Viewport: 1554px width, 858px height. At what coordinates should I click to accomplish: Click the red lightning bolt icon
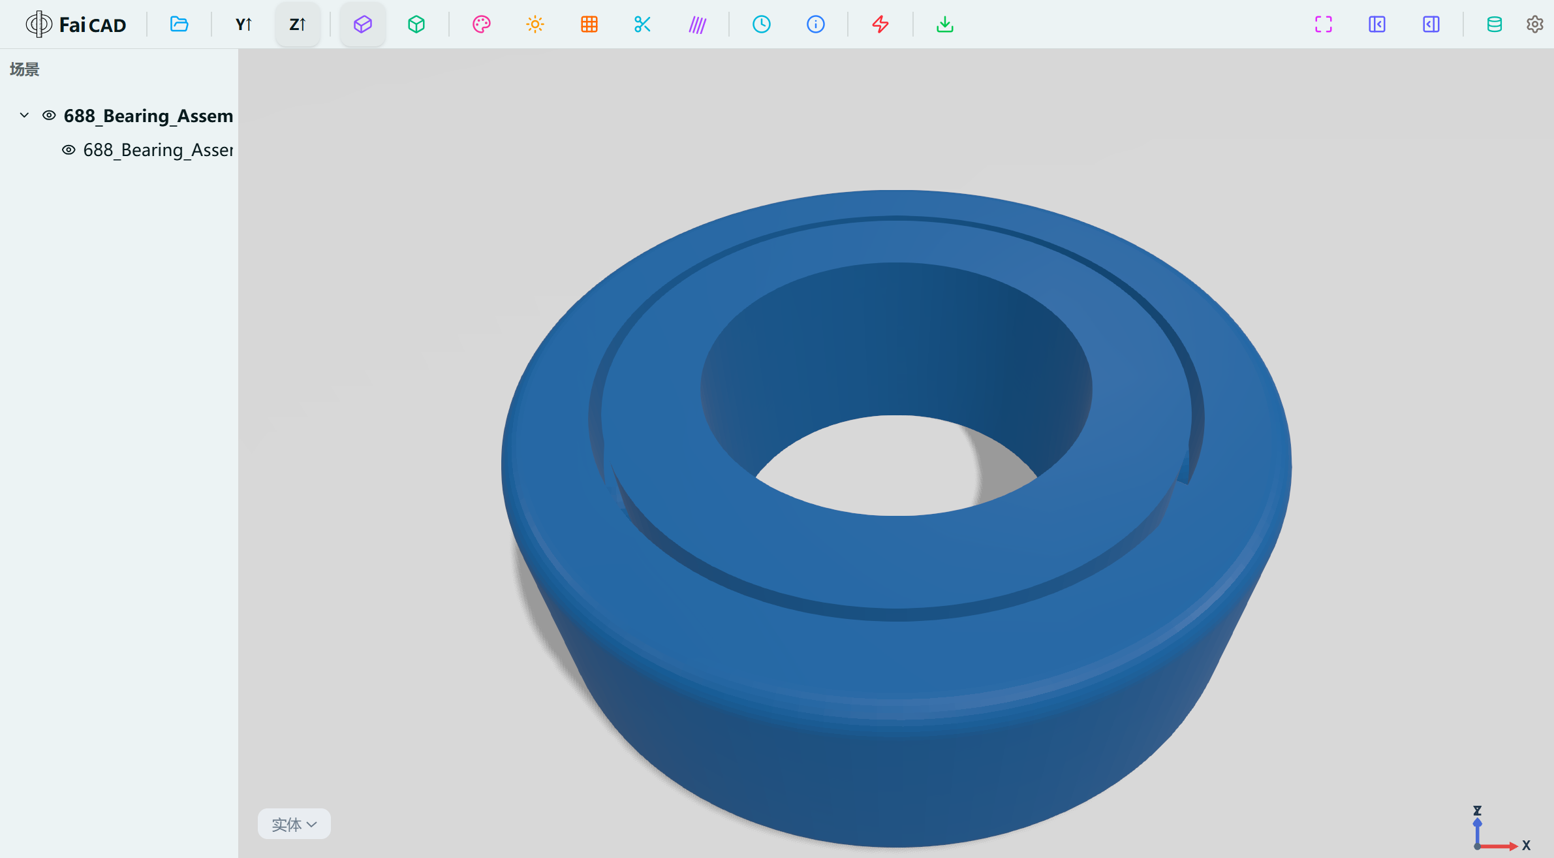click(880, 24)
